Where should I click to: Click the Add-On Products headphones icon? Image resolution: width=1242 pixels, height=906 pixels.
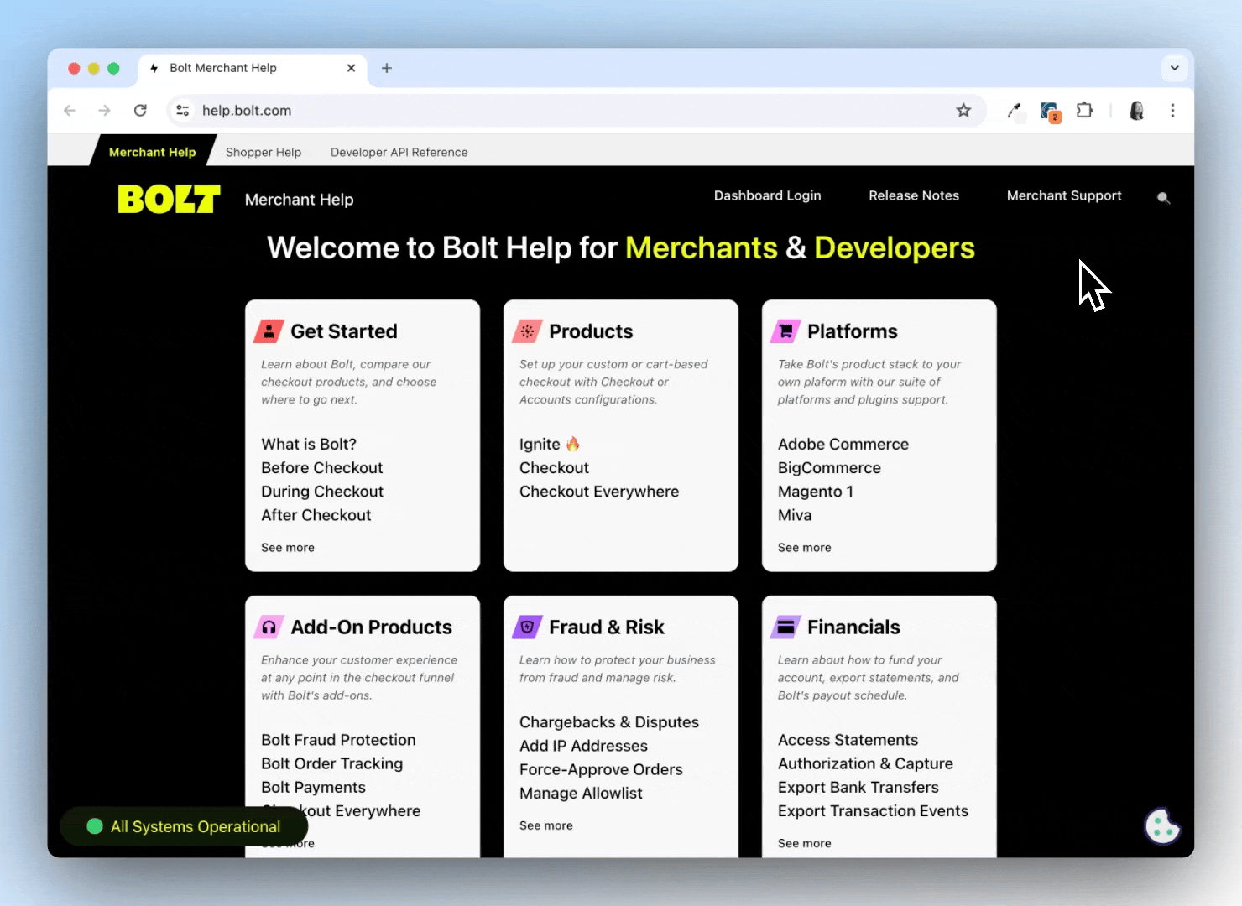click(x=269, y=627)
